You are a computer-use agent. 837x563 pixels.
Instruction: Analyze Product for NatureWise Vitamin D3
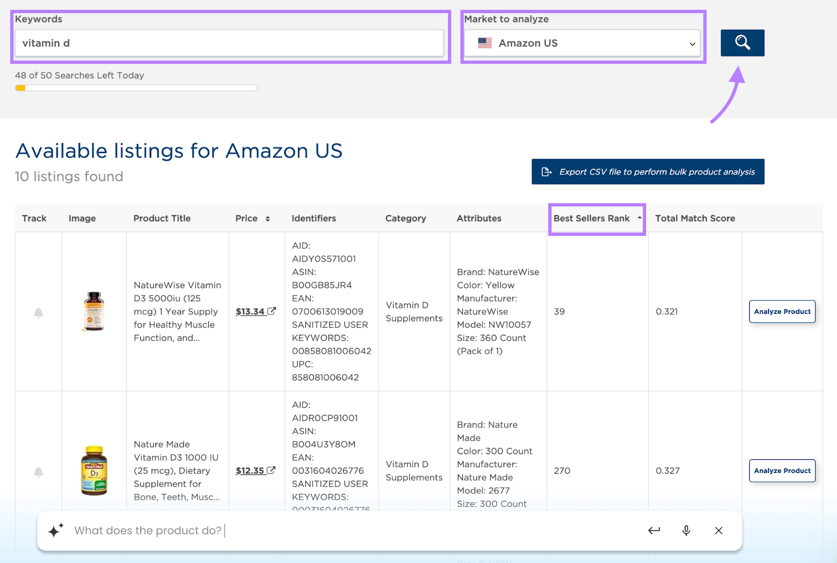click(782, 312)
